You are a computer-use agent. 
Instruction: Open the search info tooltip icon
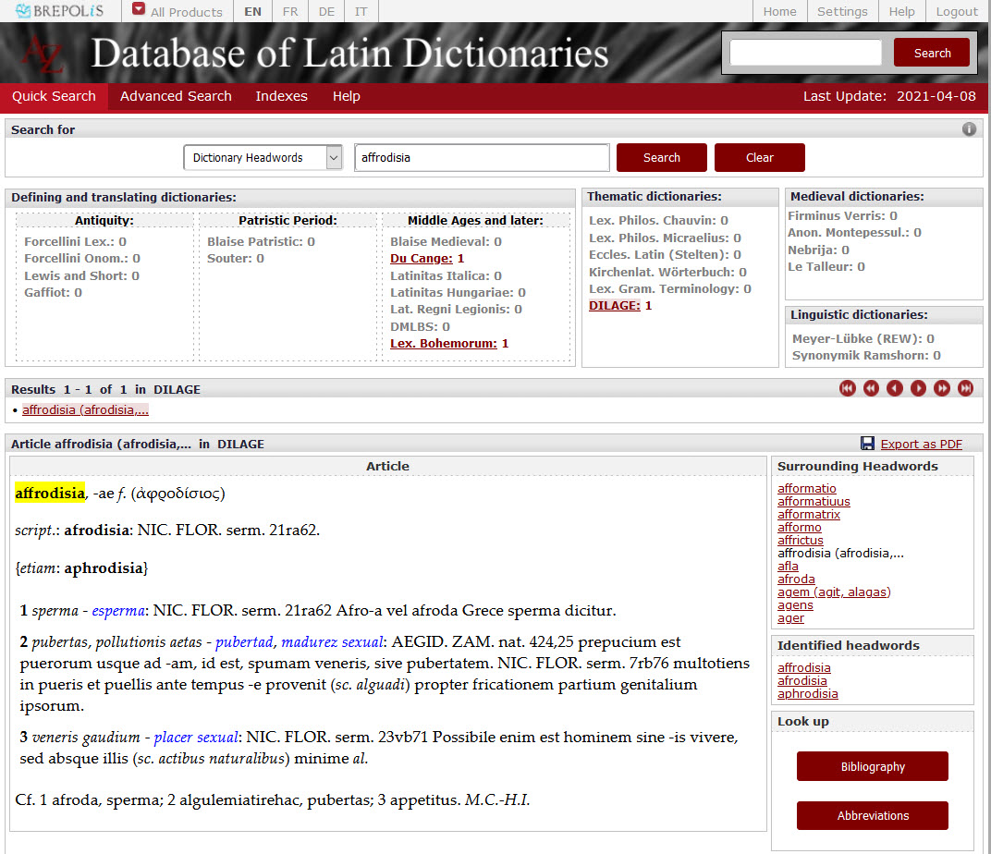(x=969, y=128)
